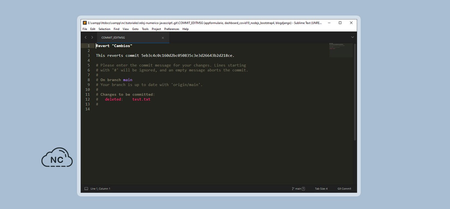Image resolution: width=450 pixels, height=209 pixels.
Task: Click the deleted: label on line 12
Action: 114,99
